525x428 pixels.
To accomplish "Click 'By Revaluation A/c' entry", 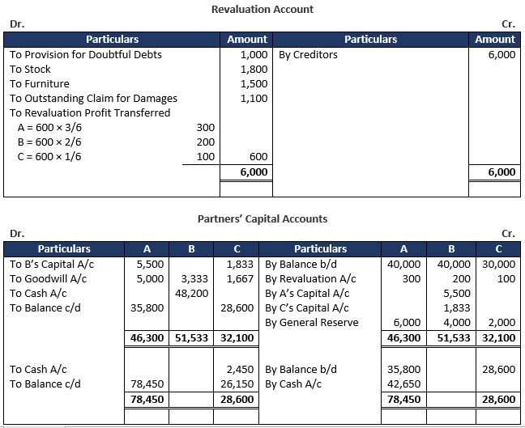I will [310, 278].
